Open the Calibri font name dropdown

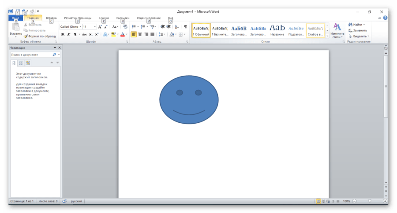click(71, 27)
